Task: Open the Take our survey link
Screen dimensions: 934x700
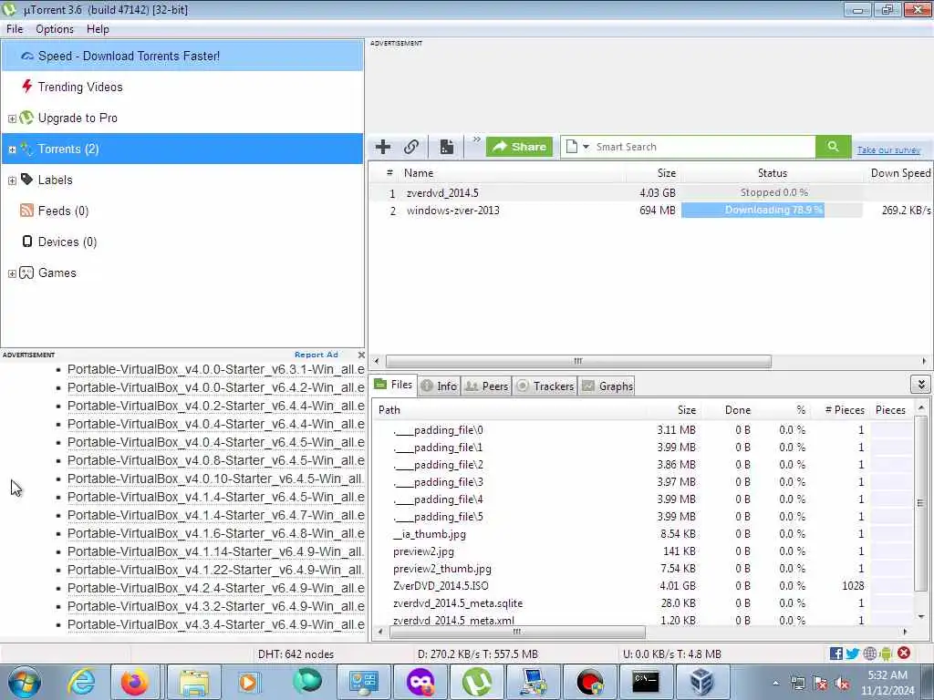Action: [x=888, y=150]
